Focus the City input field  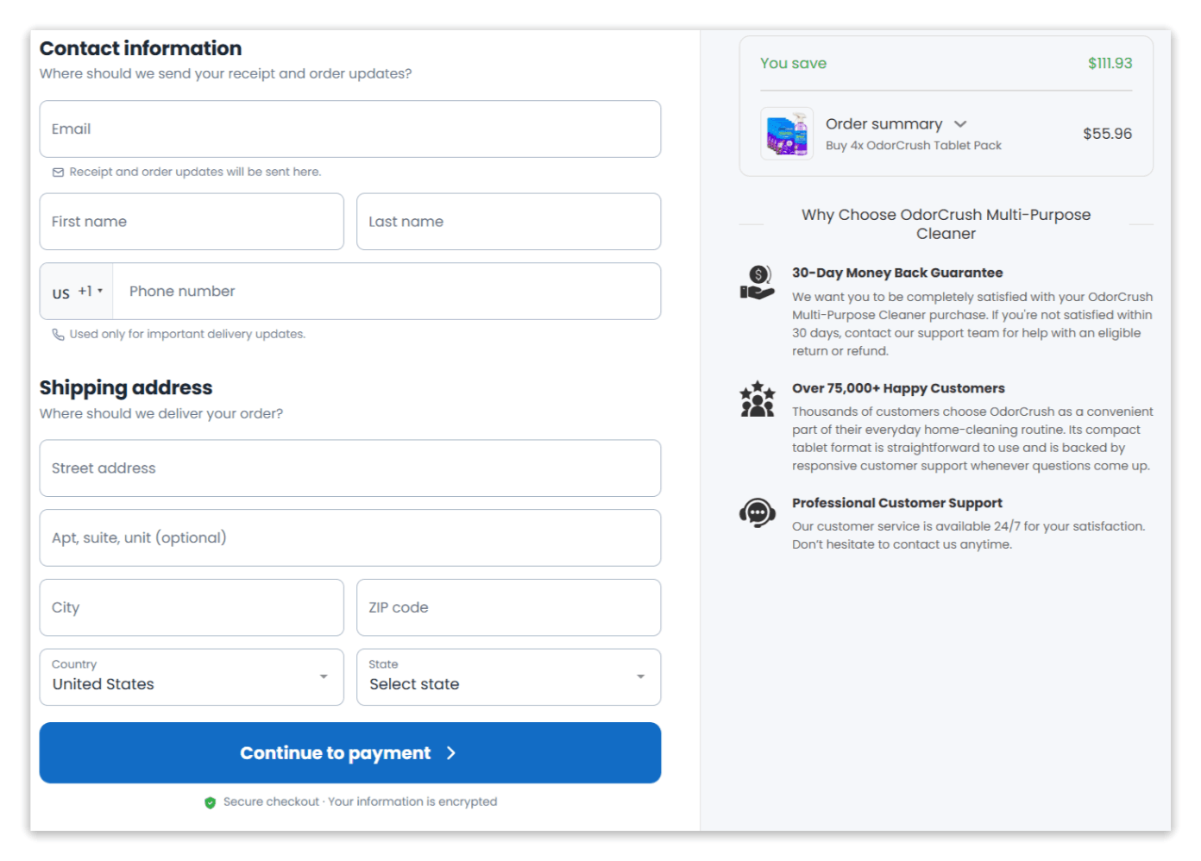pyautogui.click(x=192, y=607)
